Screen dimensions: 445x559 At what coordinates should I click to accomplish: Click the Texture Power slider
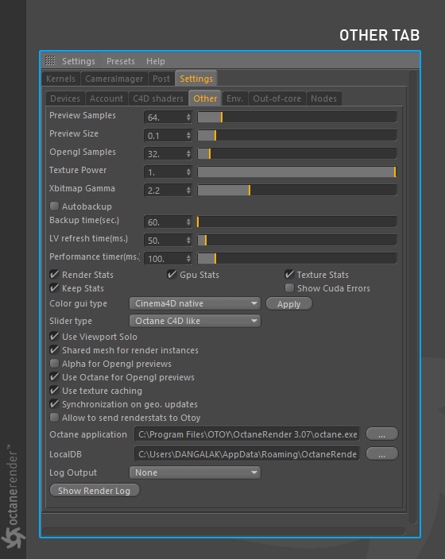pos(297,172)
